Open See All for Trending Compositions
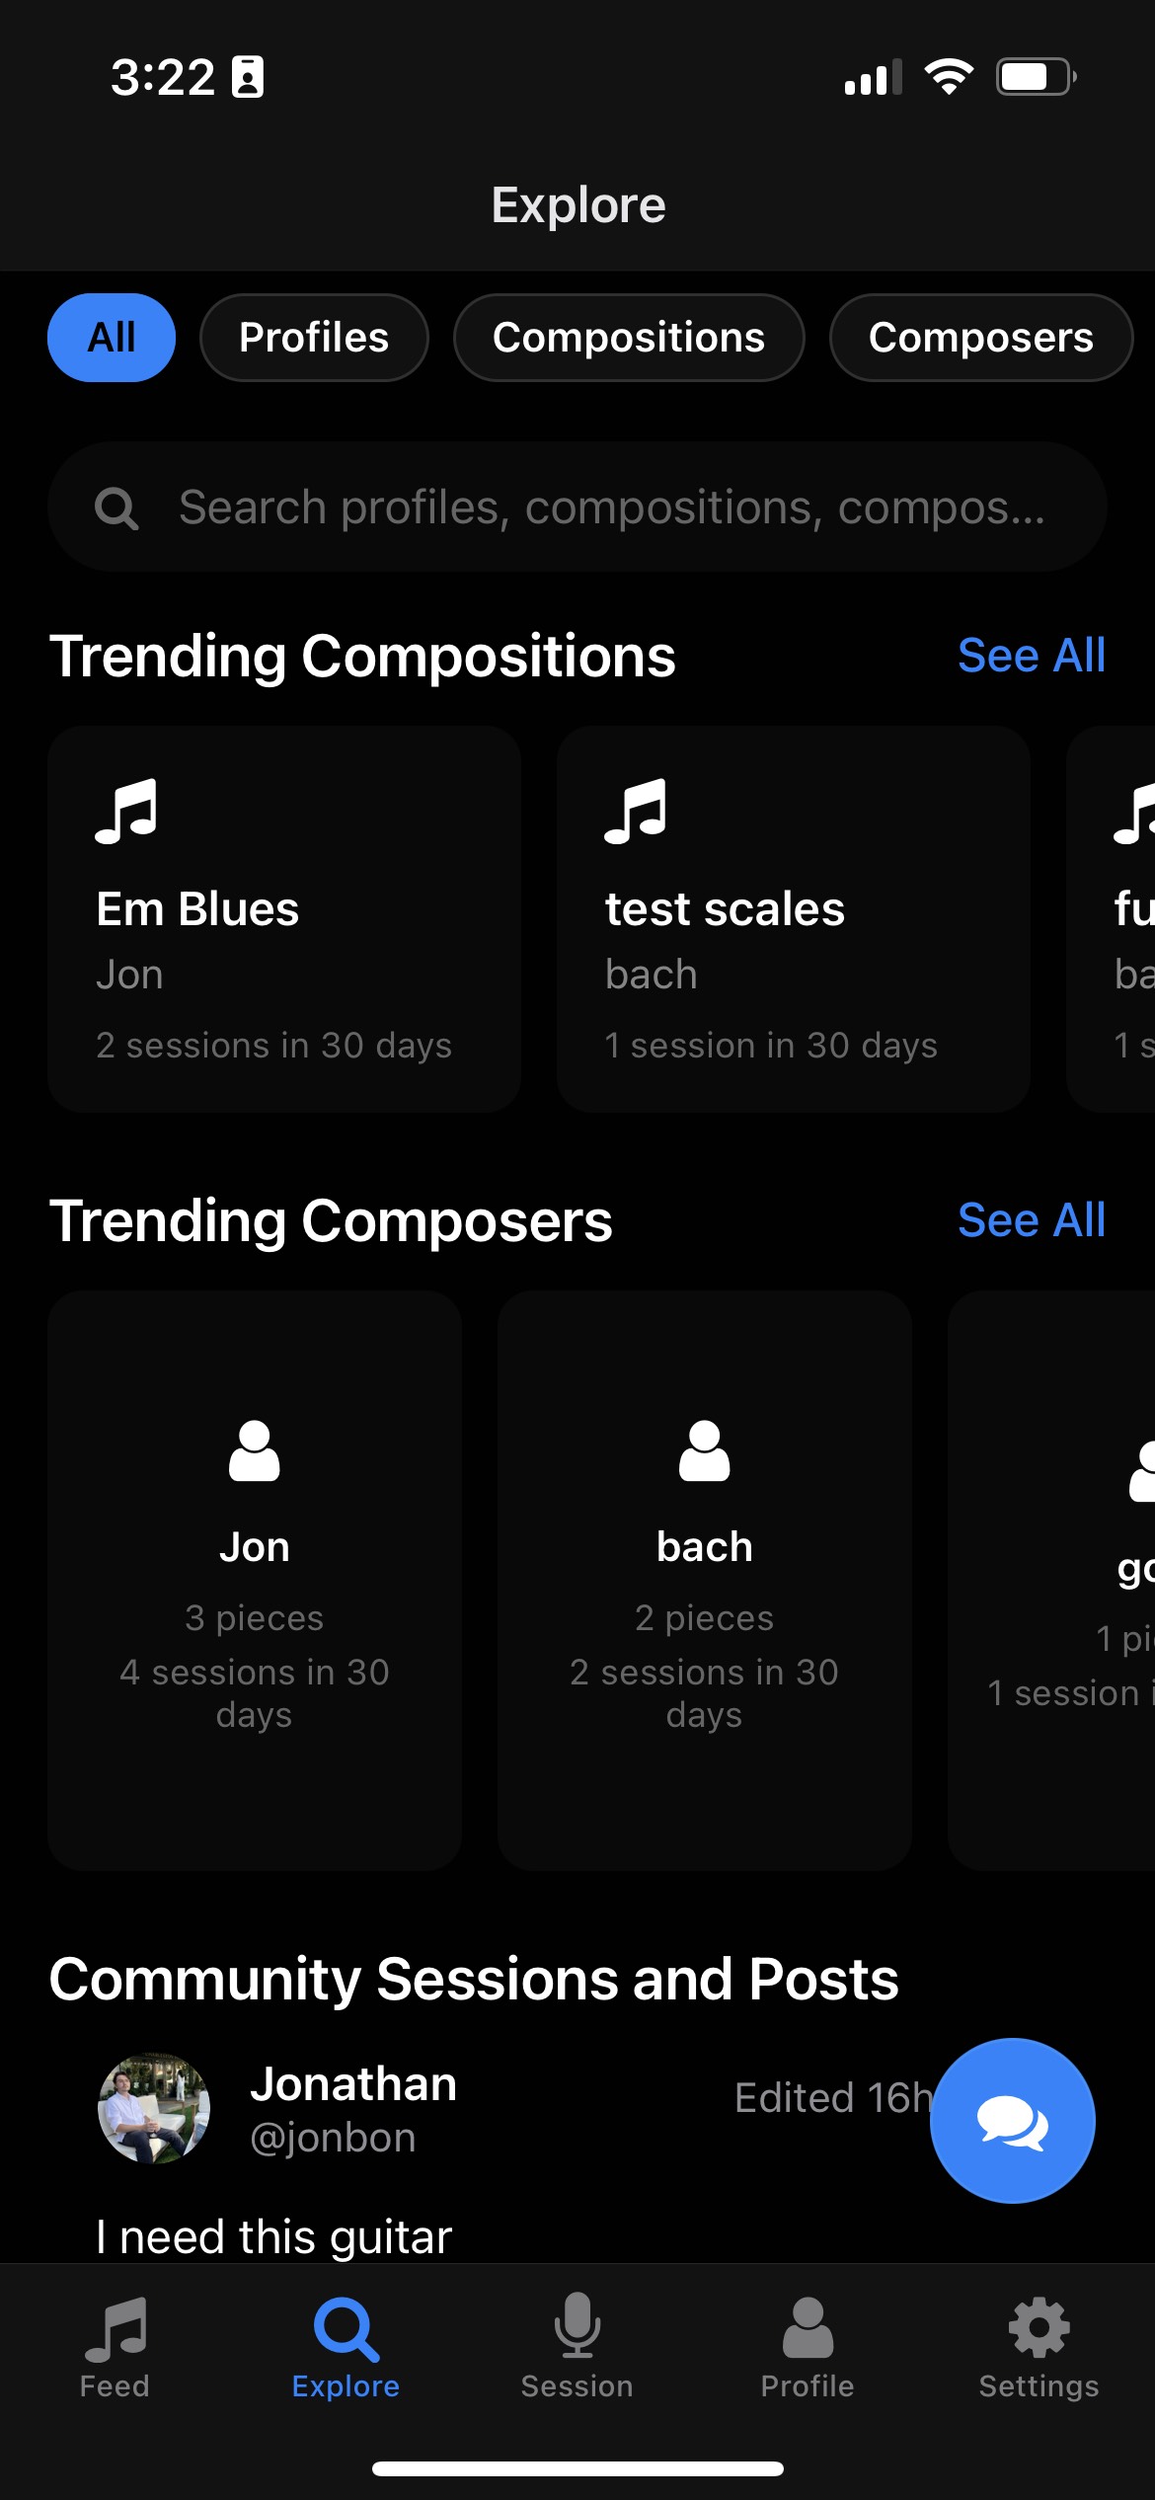 (x=1031, y=655)
